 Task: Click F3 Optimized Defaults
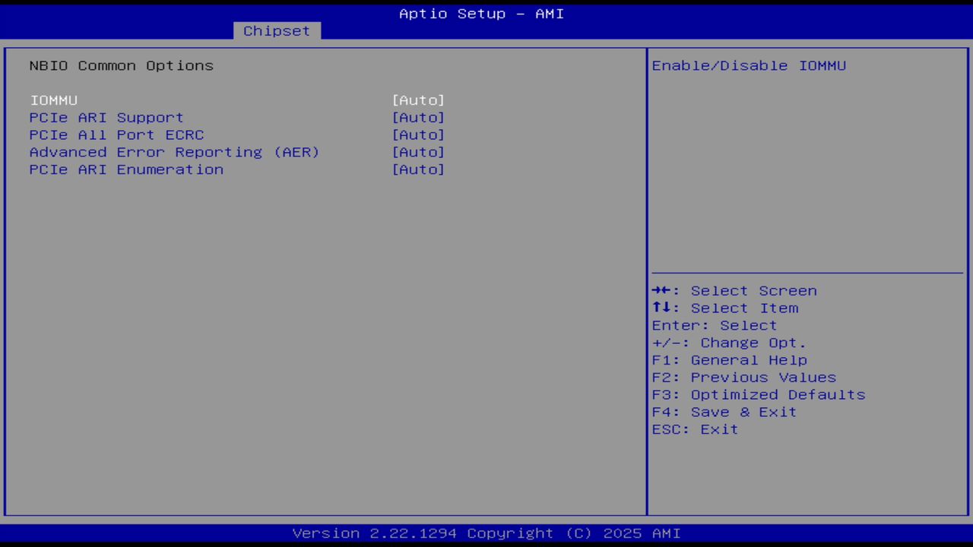click(x=758, y=394)
